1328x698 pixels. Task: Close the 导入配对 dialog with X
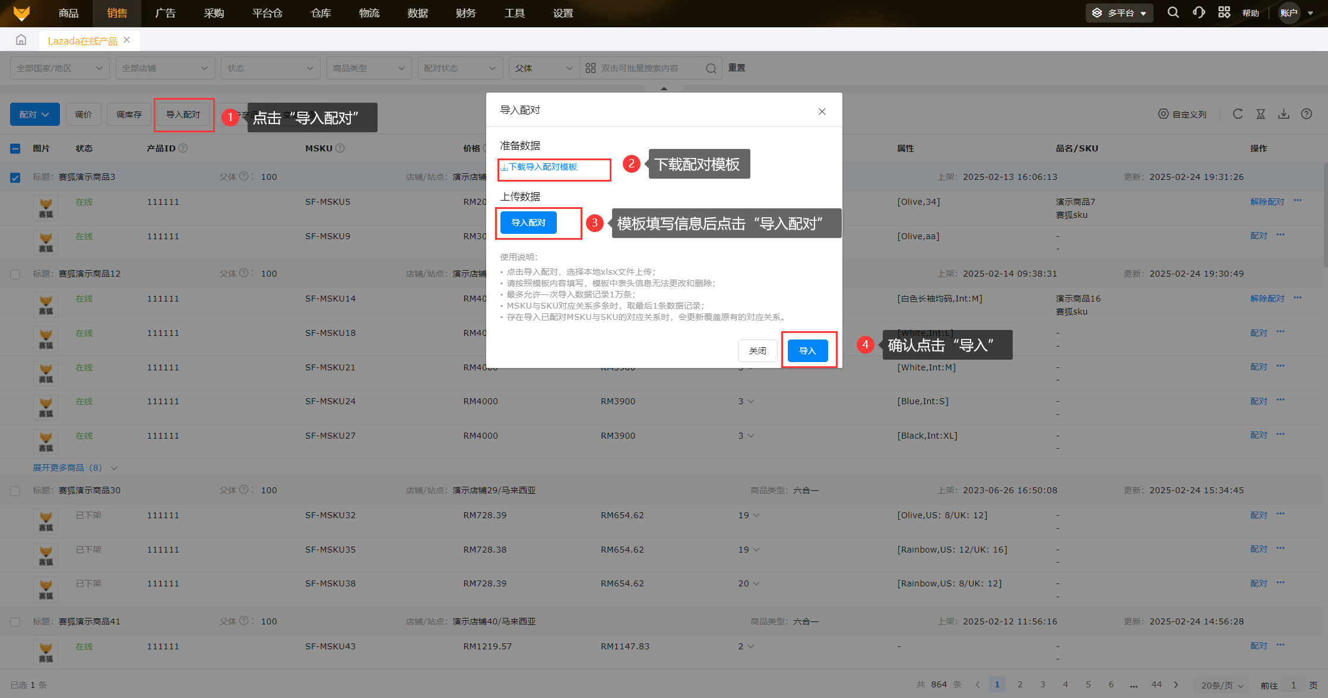point(822,112)
